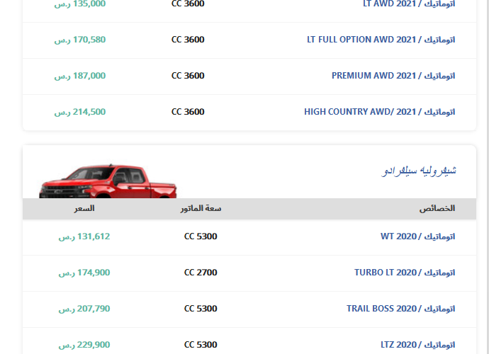
Task: Click the red Silverado truck image
Action: point(108,181)
